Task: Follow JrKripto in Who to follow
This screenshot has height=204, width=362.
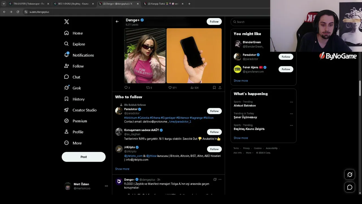Action: [214, 149]
